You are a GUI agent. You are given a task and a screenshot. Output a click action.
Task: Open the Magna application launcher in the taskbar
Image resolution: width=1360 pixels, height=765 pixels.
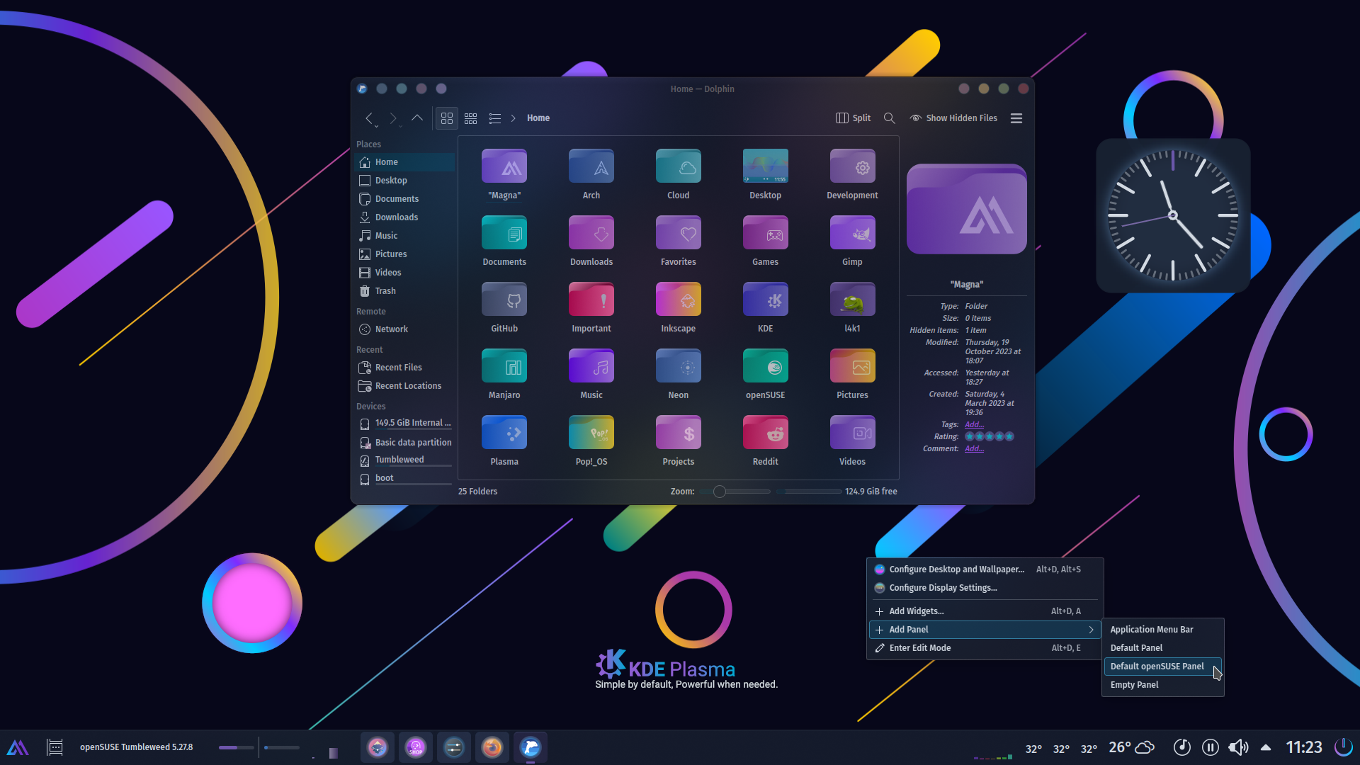(x=18, y=747)
